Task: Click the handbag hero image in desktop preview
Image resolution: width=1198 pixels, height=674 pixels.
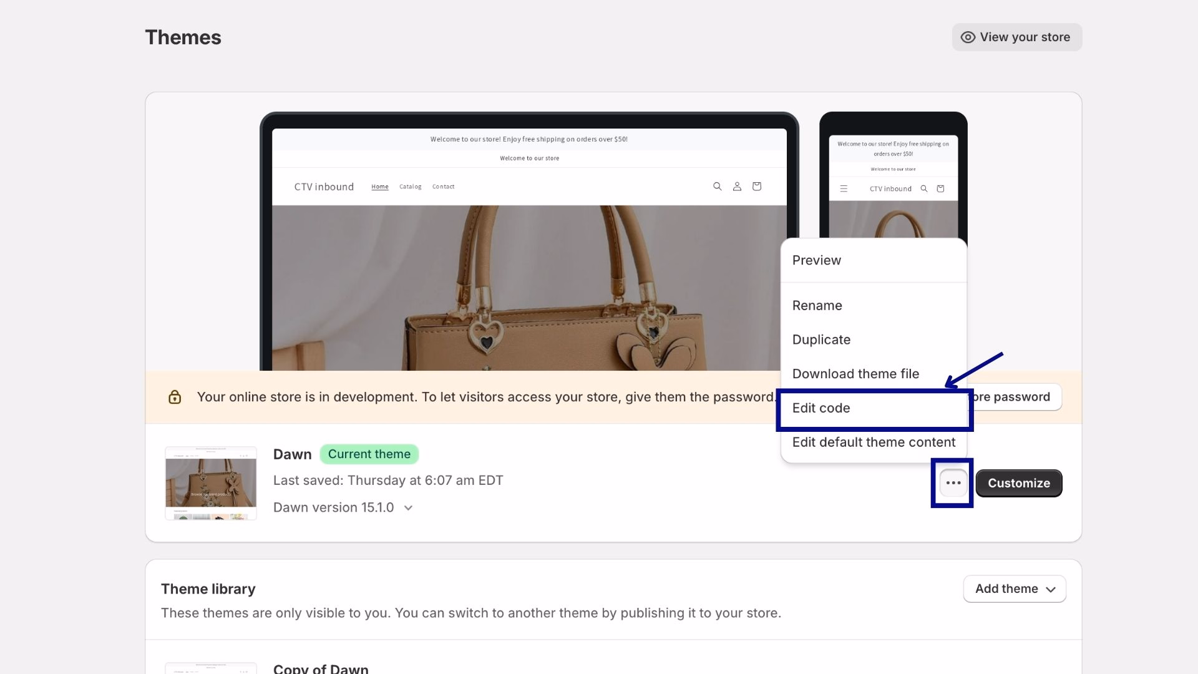Action: click(529, 288)
